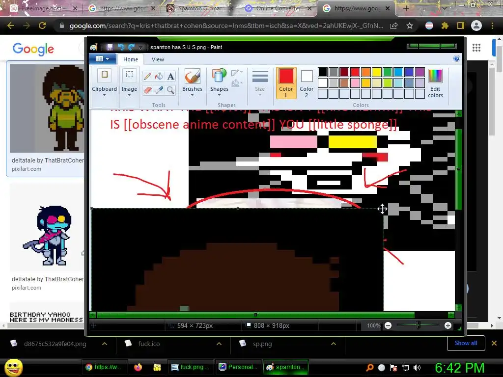Click the Google logo link

pos(33,49)
